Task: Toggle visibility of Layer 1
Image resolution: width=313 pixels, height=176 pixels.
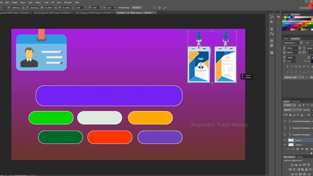Action: (x=285, y=140)
